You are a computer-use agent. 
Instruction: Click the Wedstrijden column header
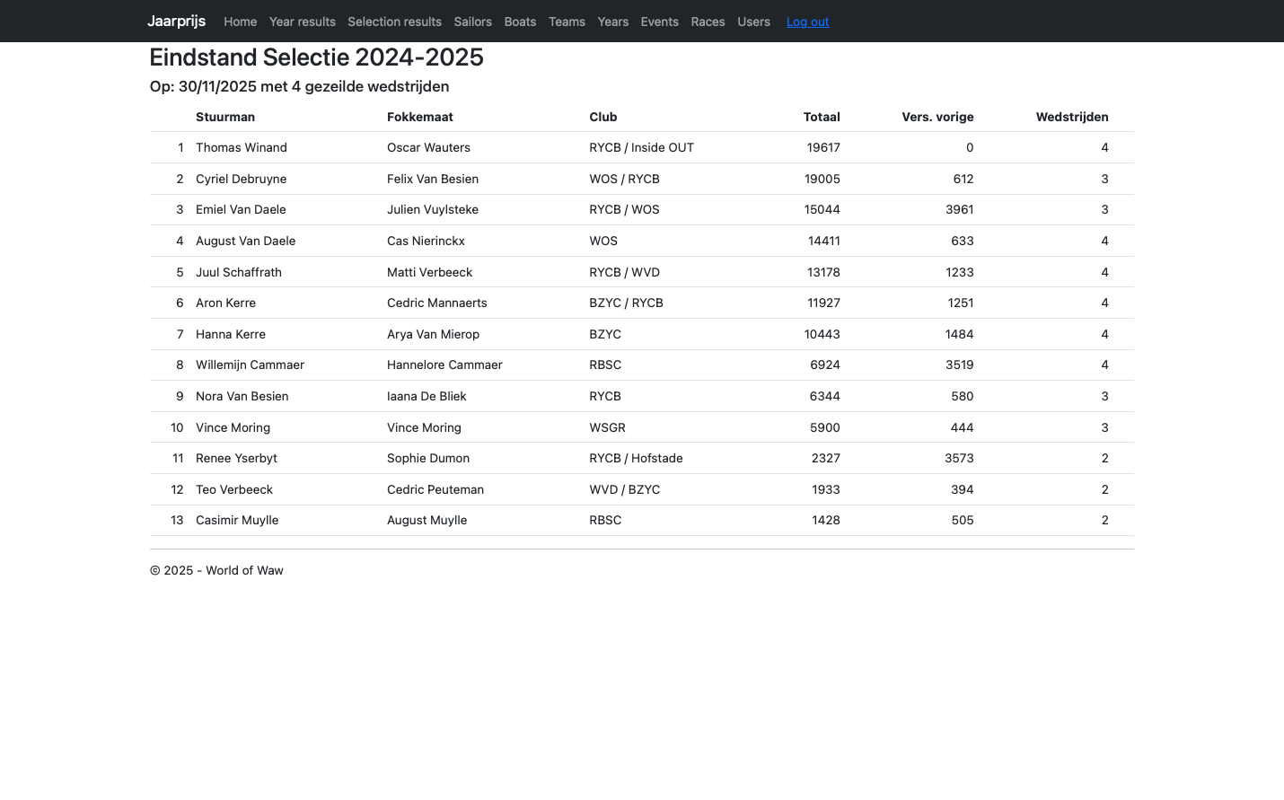coord(1071,117)
